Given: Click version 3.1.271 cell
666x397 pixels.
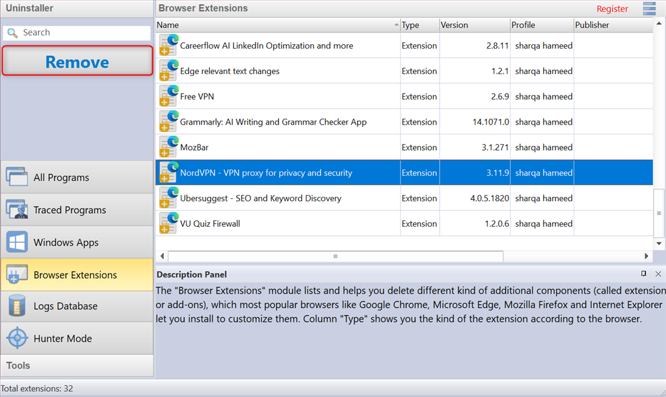Looking at the screenshot, I should pos(475,147).
